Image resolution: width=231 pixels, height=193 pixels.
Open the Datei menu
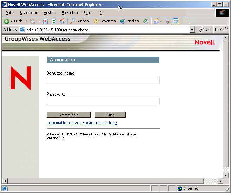pos(10,13)
